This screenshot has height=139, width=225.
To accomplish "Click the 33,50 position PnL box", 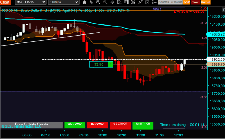I will [99, 64].
